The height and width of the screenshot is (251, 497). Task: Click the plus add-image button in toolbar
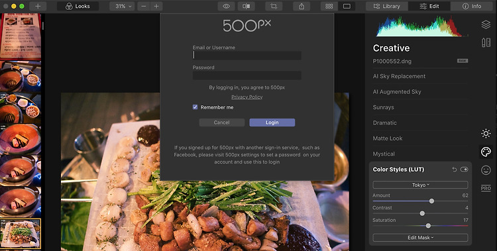coord(38,7)
